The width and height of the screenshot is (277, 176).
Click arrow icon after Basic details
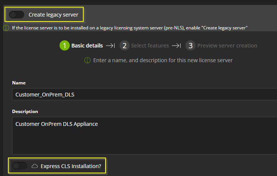(x=110, y=46)
